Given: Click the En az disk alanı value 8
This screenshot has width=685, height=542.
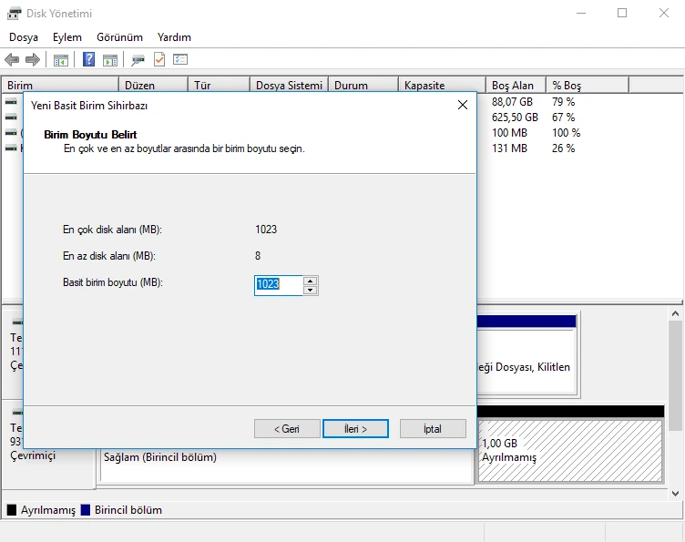Looking at the screenshot, I should pos(258,256).
